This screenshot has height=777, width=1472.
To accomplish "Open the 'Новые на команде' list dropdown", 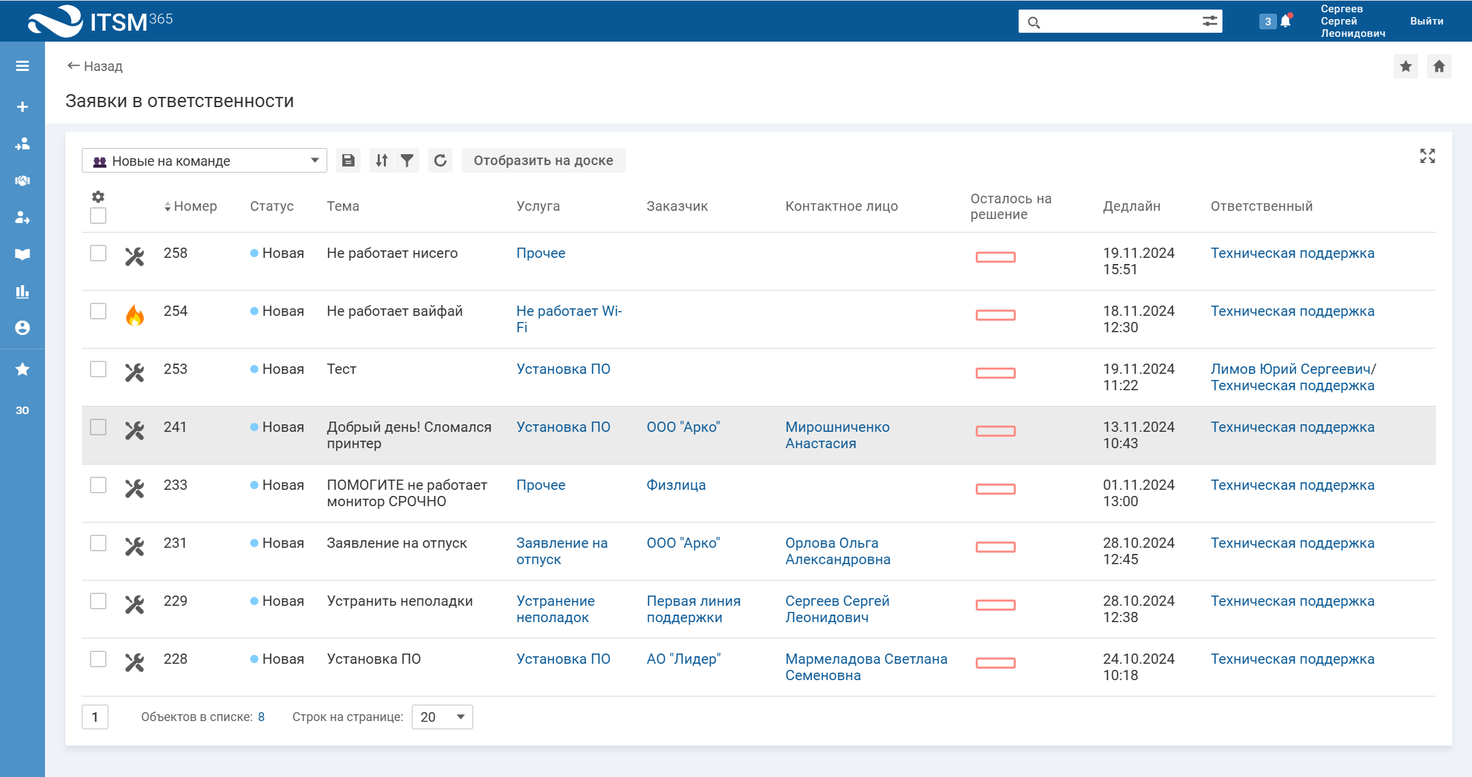I will click(x=203, y=160).
